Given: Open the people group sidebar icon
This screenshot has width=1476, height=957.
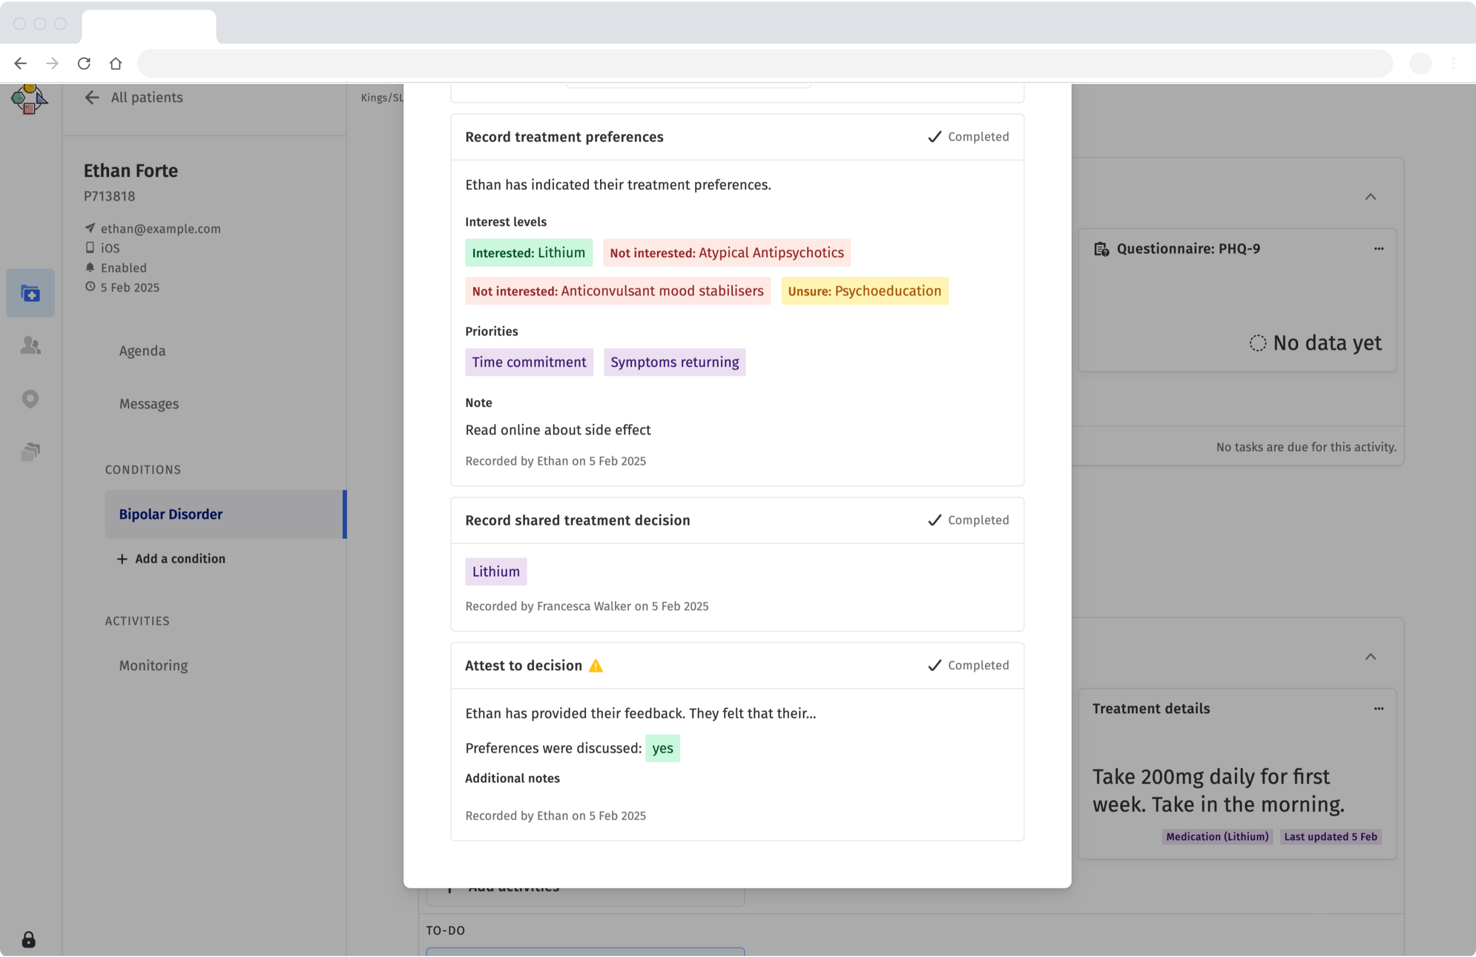Looking at the screenshot, I should coord(30,345).
